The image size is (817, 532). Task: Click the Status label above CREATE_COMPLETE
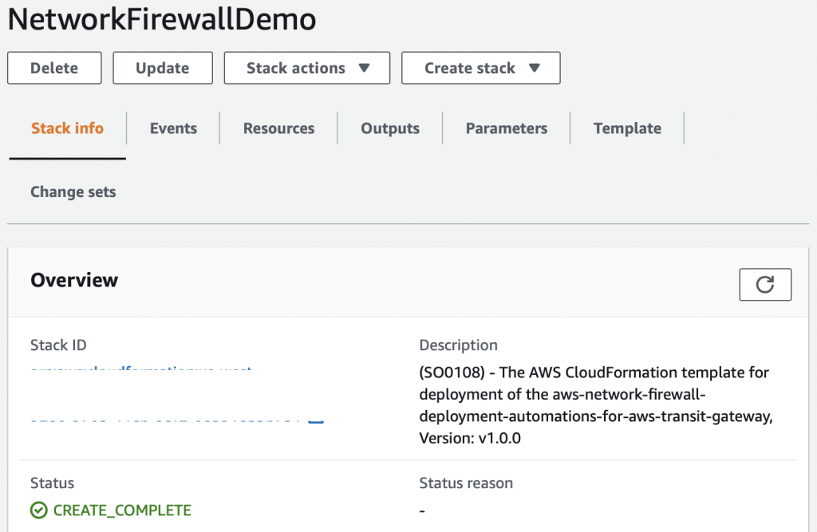click(52, 483)
